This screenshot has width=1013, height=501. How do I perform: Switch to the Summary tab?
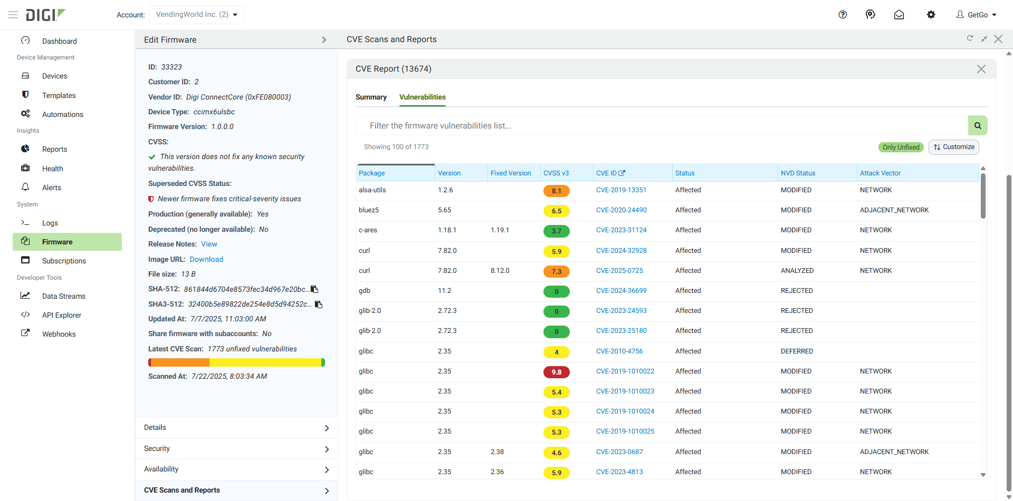point(371,97)
